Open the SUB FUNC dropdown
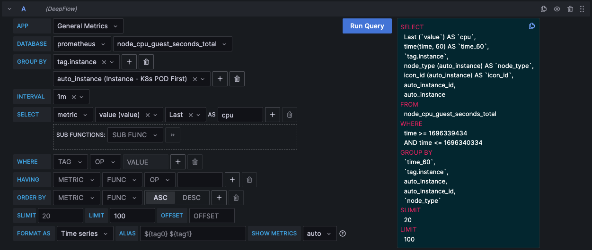Viewport: 592px width, 250px height. [x=135, y=135]
